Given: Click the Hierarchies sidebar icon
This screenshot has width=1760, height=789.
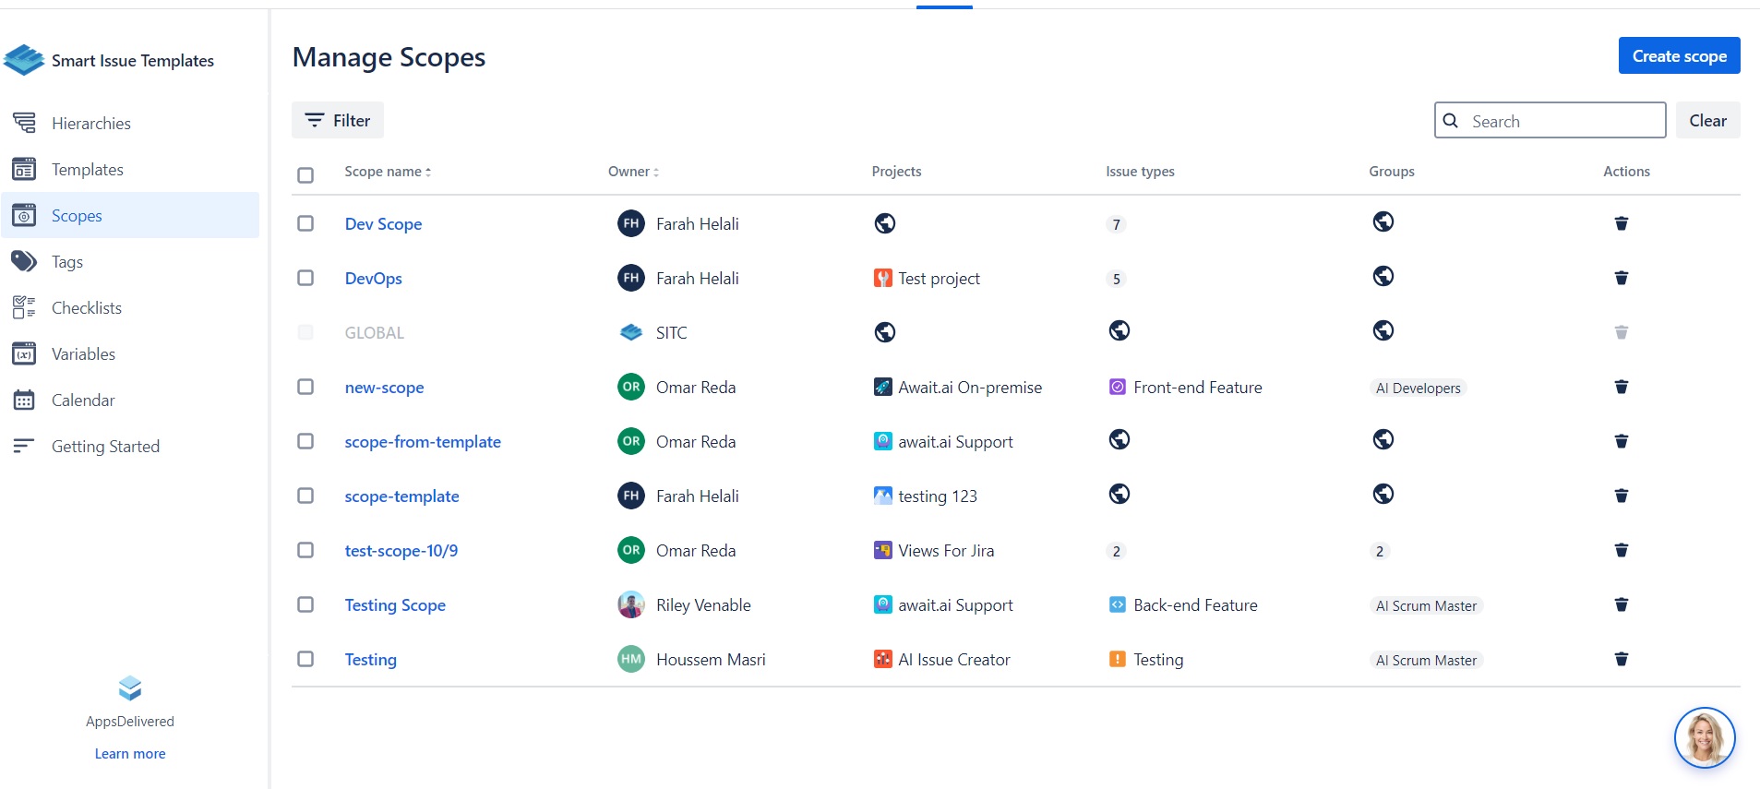Looking at the screenshot, I should [24, 123].
